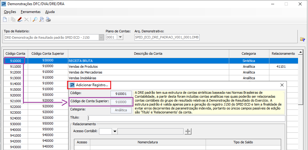The width and height of the screenshot is (308, 150).
Task: Open the Plano de Contas dropdown arrow
Action: (x=120, y=37)
